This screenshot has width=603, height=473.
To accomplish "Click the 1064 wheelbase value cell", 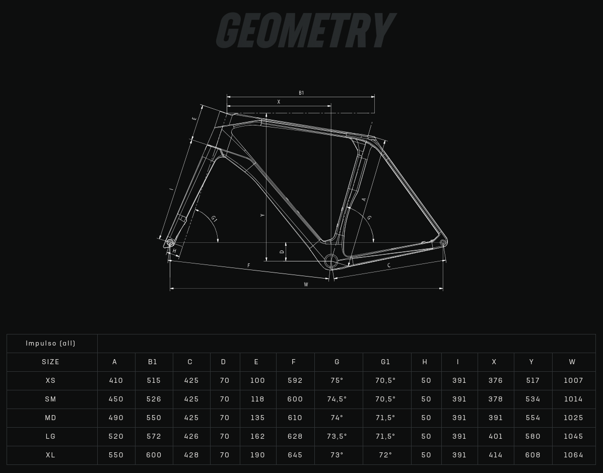I will (573, 455).
